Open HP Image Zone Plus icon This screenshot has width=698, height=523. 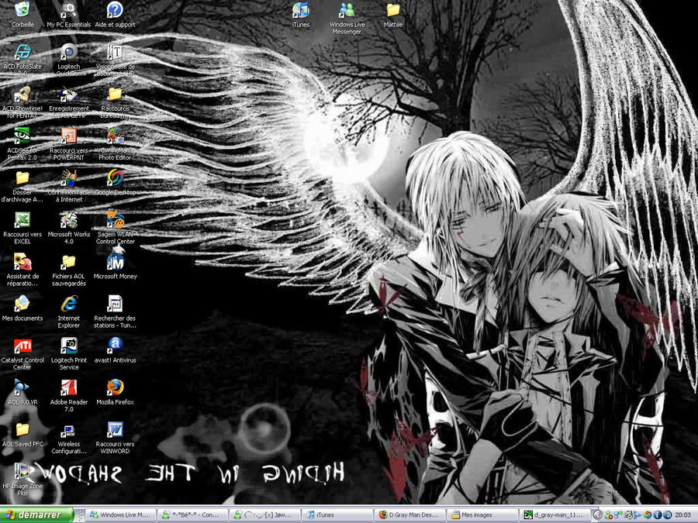click(22, 480)
